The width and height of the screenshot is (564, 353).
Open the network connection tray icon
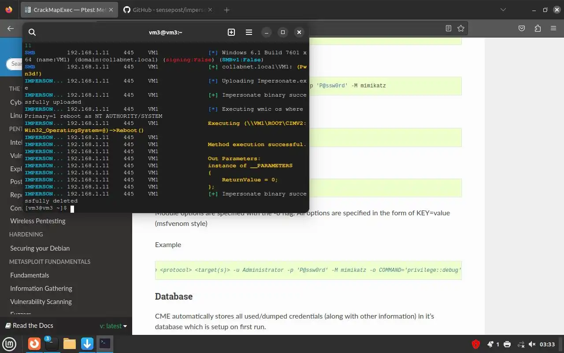pos(521,344)
